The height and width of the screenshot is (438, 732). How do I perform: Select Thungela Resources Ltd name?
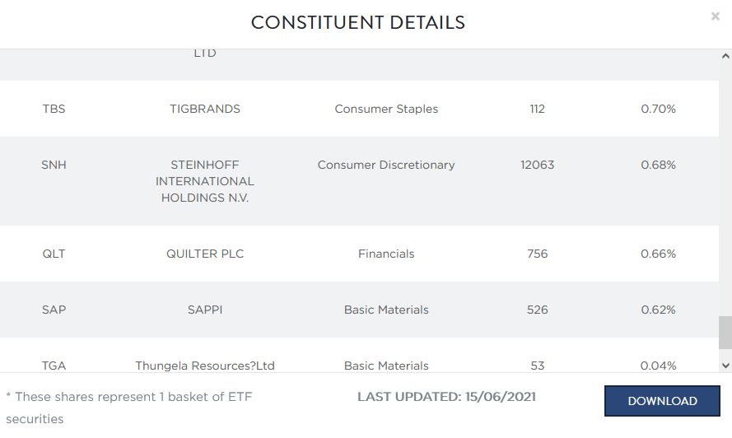pyautogui.click(x=205, y=366)
